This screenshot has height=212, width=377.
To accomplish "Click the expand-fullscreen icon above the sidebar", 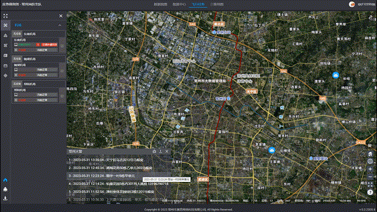I will click(x=5, y=16).
